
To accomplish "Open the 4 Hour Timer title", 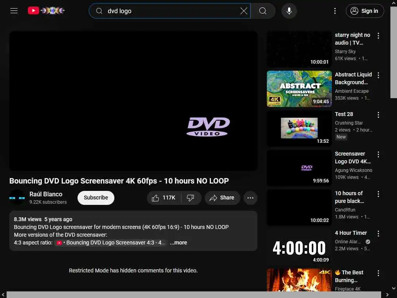I will 350,233.
